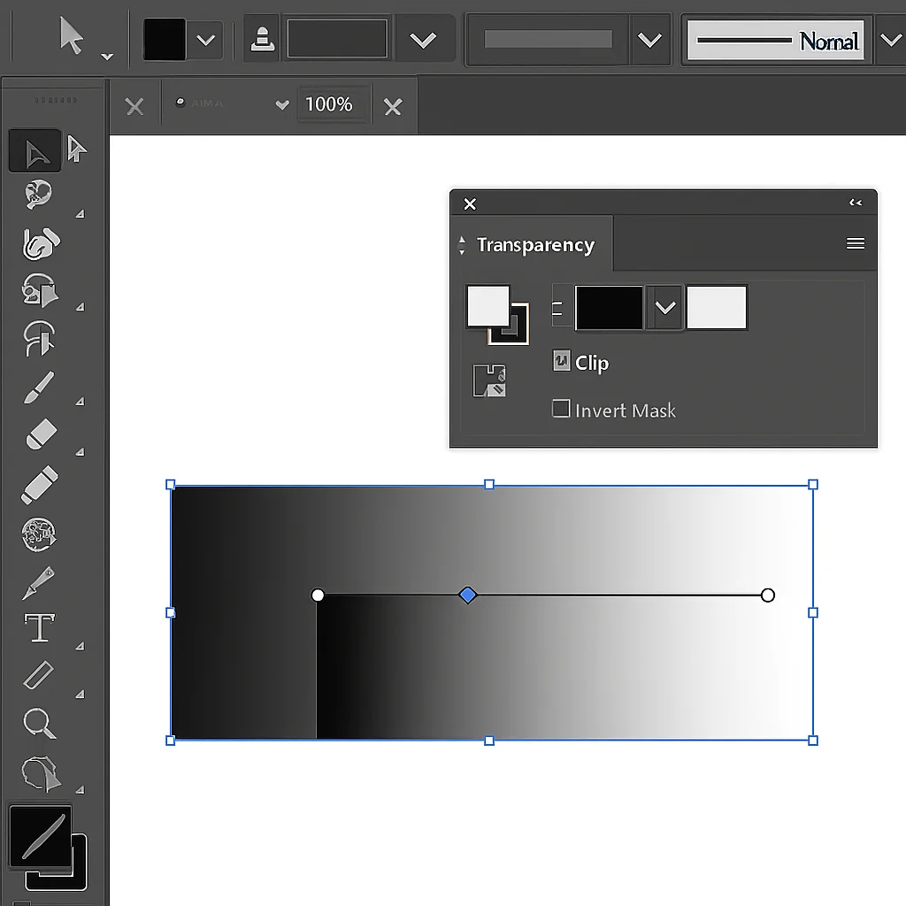Open the blend mode dropdown in Transparency
906x906 pixels.
(x=665, y=307)
